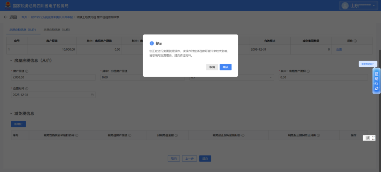
Task: Click the info icon beside 变更时间 label
Action: tap(27, 89)
